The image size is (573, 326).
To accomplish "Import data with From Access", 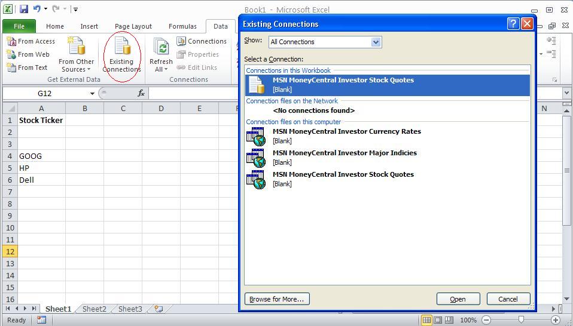I will (31, 41).
